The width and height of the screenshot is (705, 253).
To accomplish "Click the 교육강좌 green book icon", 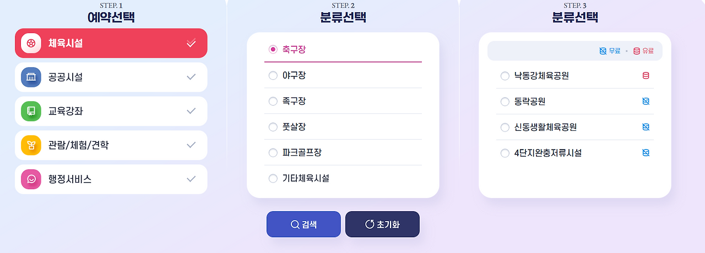I will click(x=31, y=111).
